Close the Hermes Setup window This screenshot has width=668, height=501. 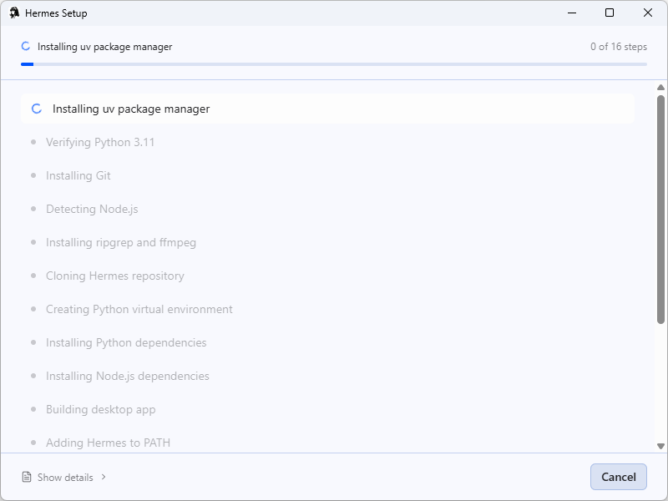[x=648, y=13]
